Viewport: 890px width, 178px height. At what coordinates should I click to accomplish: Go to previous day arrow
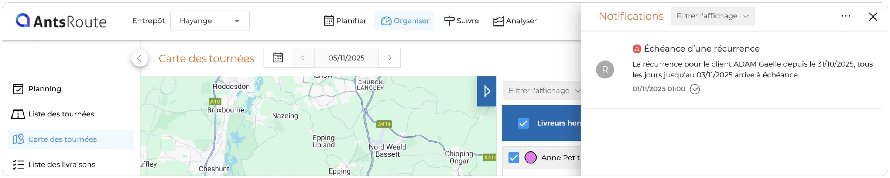coord(303,58)
